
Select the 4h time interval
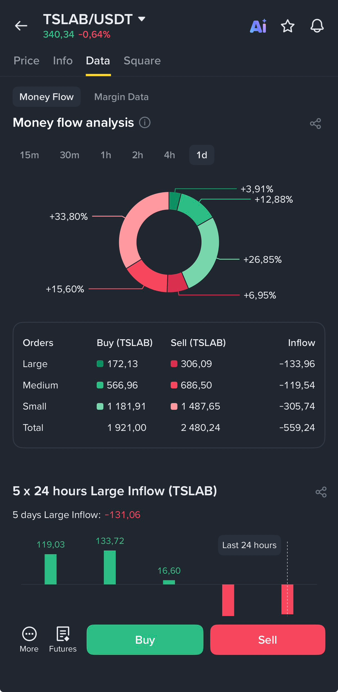point(169,155)
